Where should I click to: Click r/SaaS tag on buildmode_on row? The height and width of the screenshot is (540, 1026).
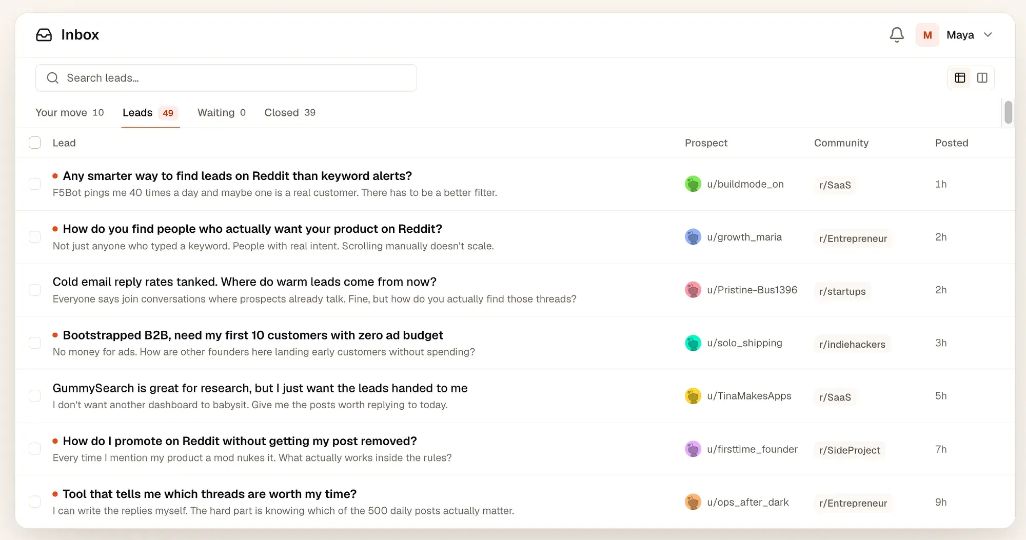click(x=835, y=185)
